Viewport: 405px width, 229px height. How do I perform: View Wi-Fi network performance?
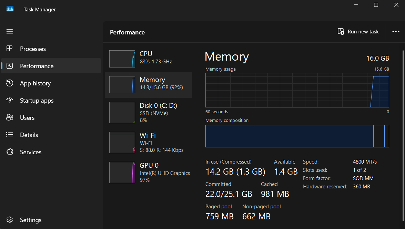[x=149, y=142]
